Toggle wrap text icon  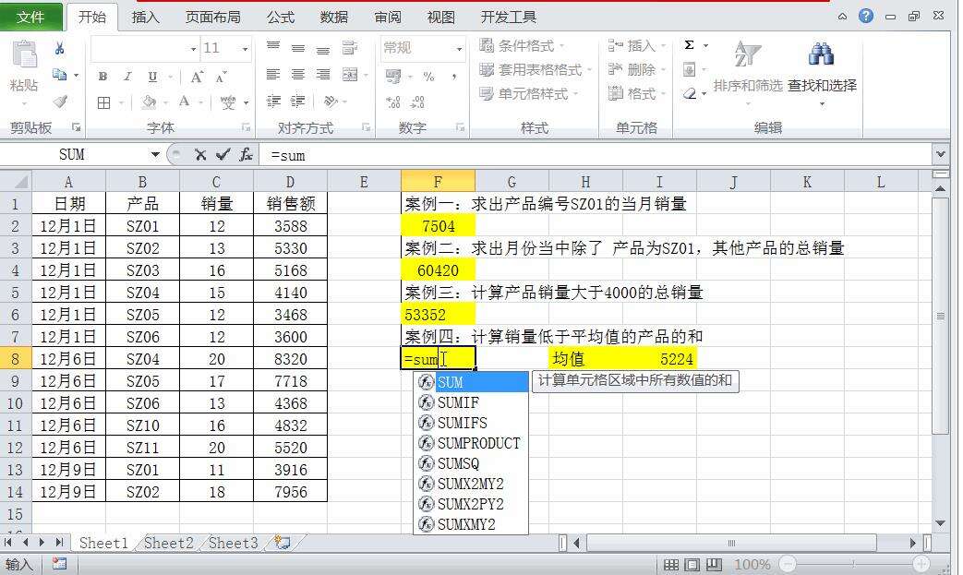(349, 47)
